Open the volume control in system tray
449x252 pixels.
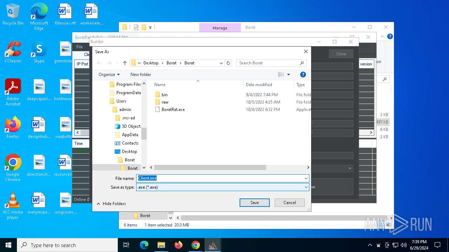404,245
